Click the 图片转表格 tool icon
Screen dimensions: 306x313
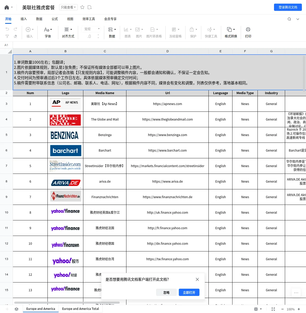(152, 29)
